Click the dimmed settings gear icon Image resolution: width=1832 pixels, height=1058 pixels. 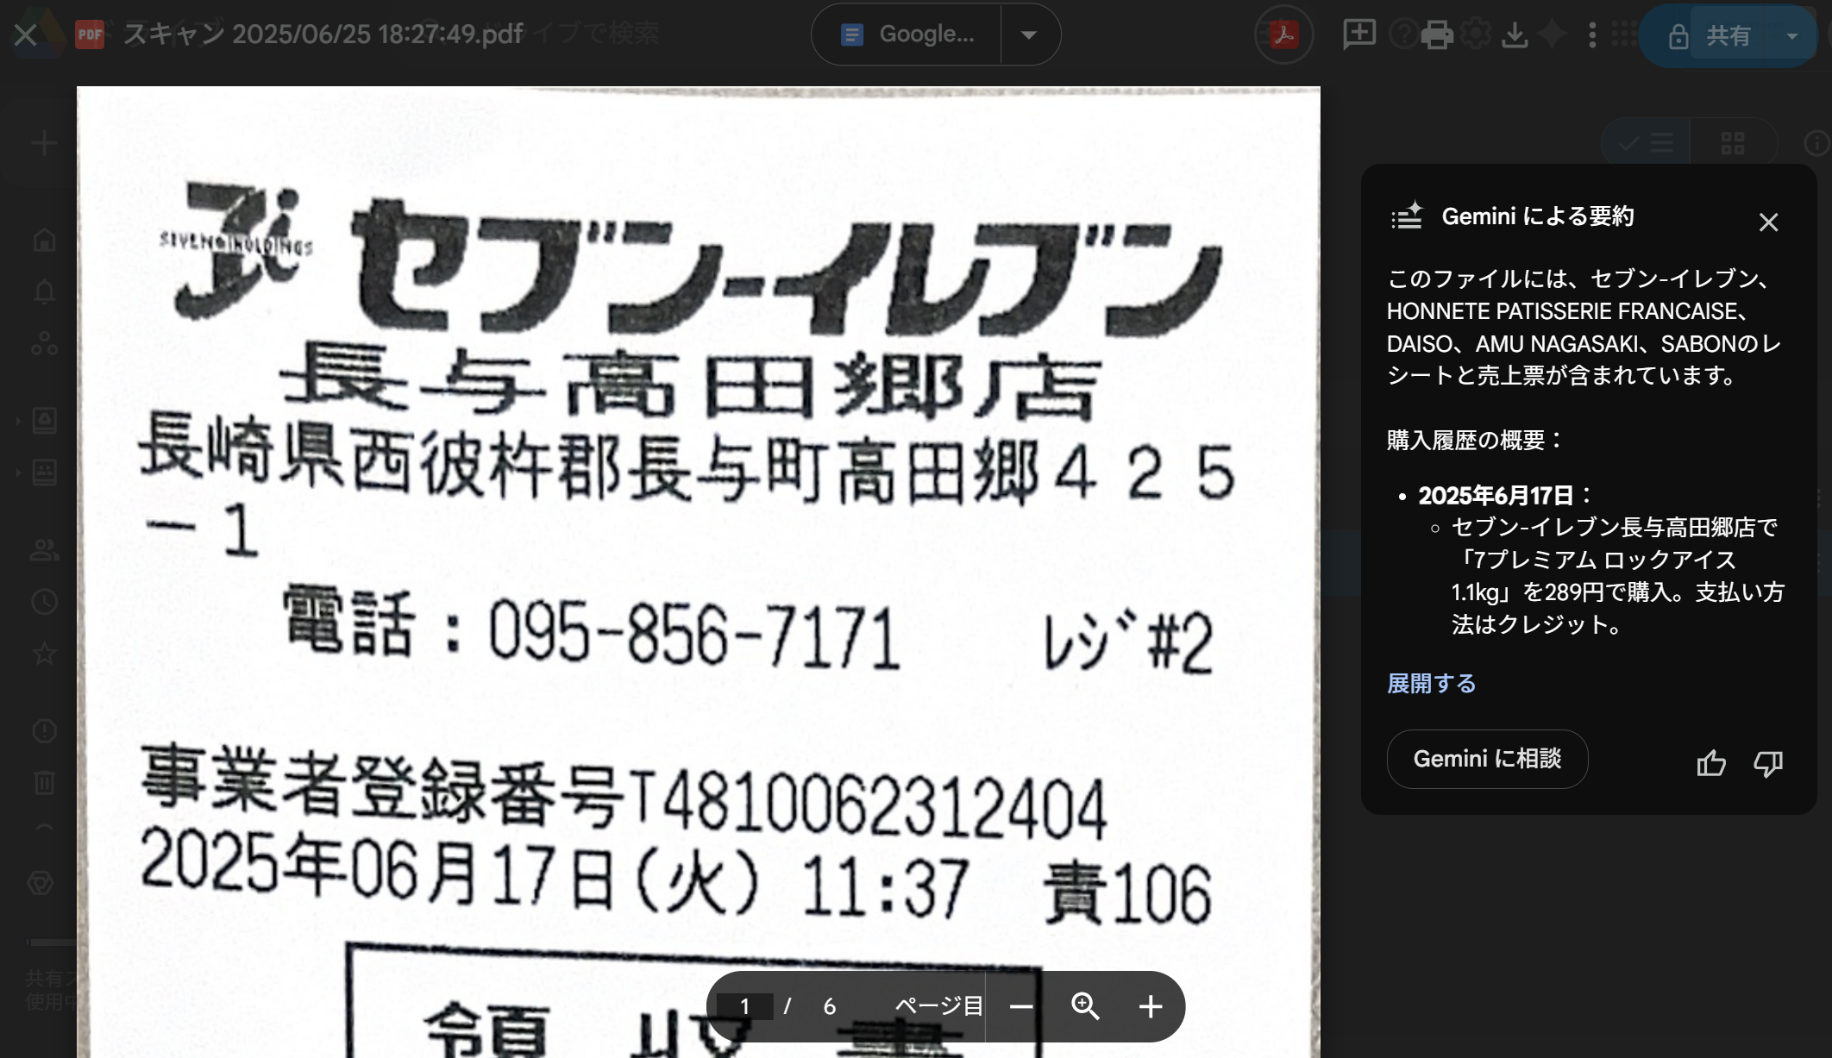pos(1477,34)
